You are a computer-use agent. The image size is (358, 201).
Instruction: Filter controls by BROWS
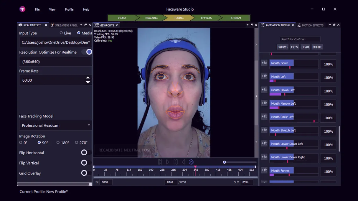click(282, 47)
